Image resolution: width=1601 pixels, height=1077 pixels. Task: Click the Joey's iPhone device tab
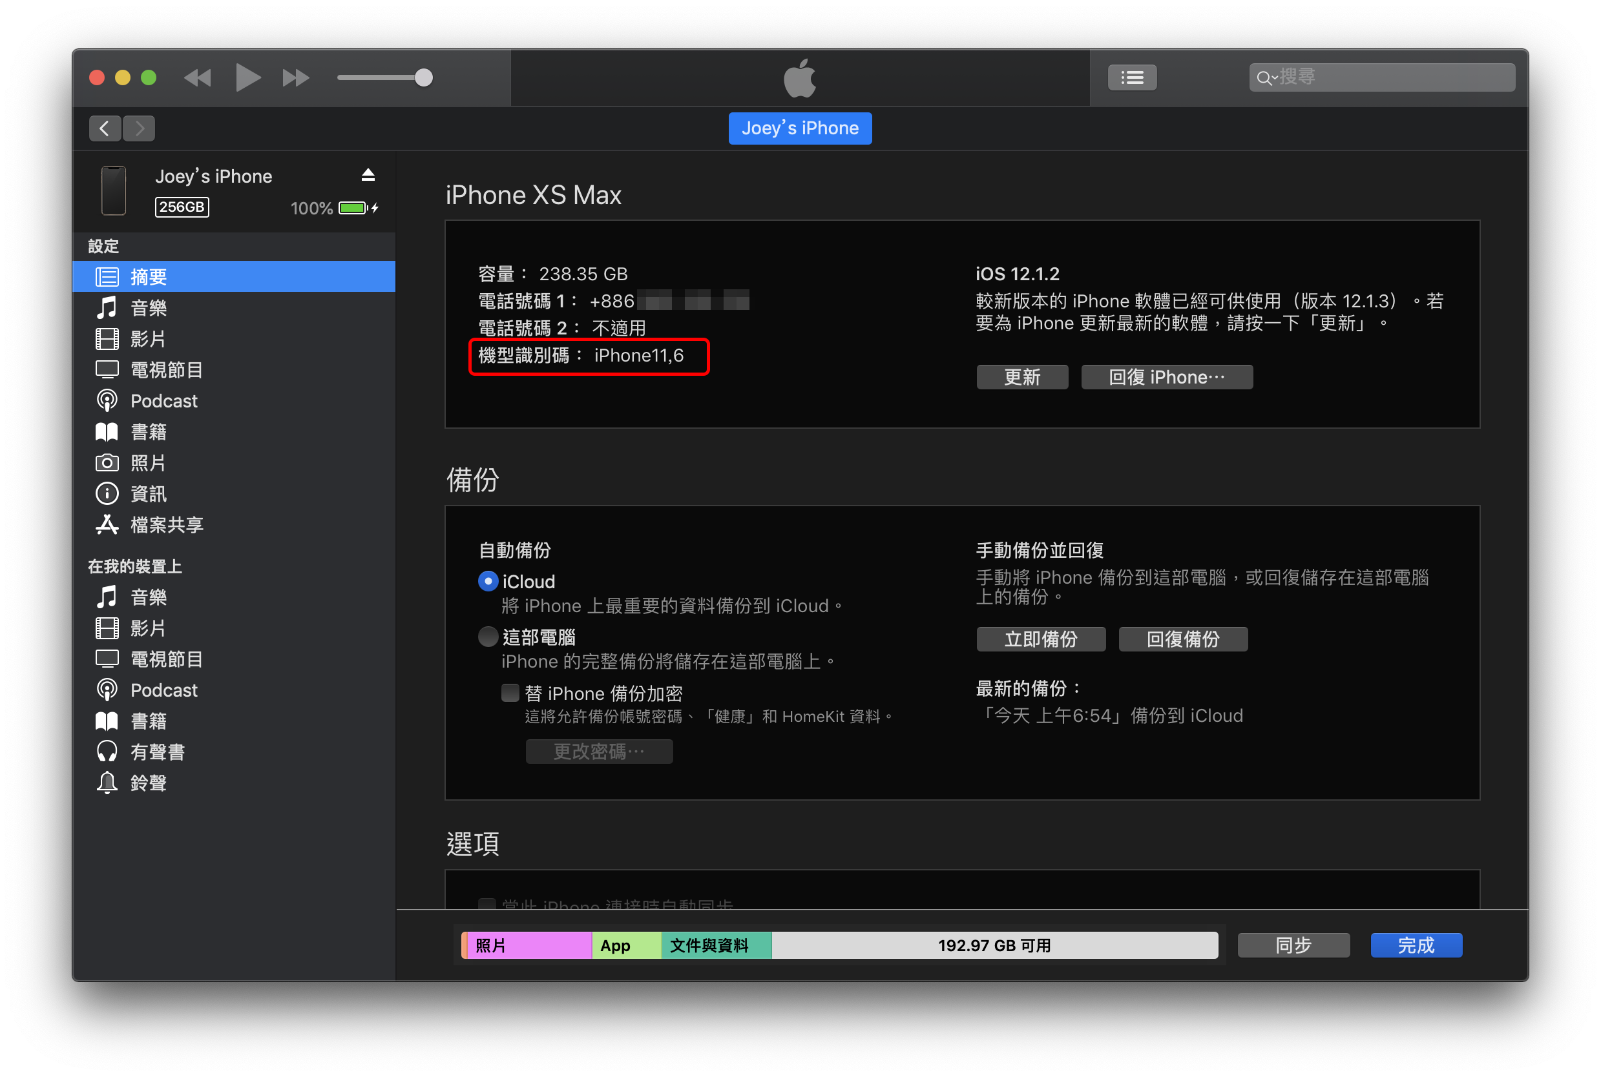tap(800, 128)
